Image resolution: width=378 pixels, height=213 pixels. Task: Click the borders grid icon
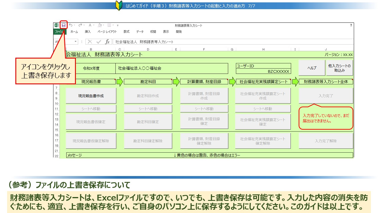pos(109,25)
